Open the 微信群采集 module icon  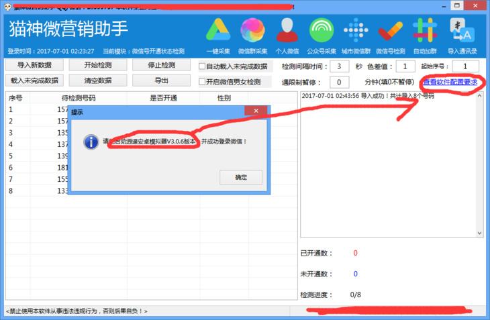(252, 30)
